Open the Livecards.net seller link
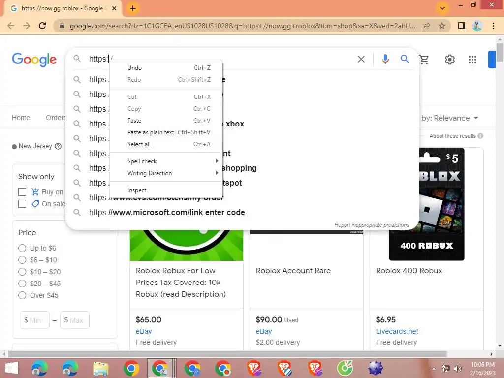504x378 pixels. point(397,331)
